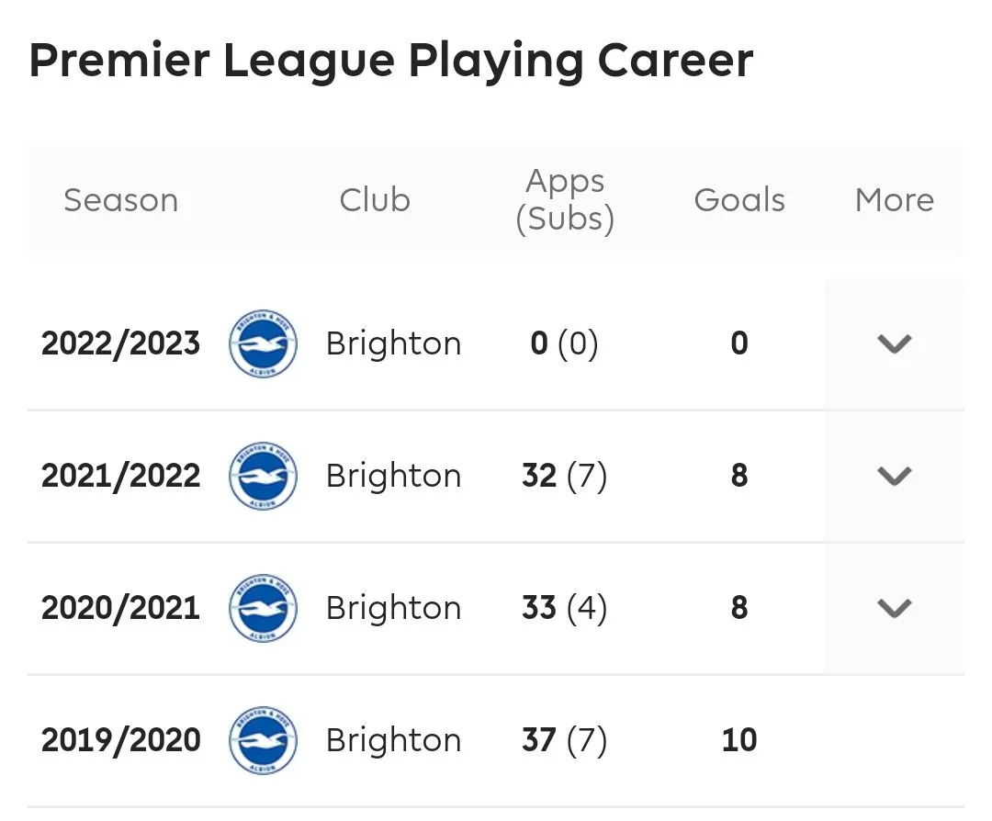This screenshot has width=992, height=821.
Task: Expand the 2020/2021 season details chevron
Action: tap(894, 609)
